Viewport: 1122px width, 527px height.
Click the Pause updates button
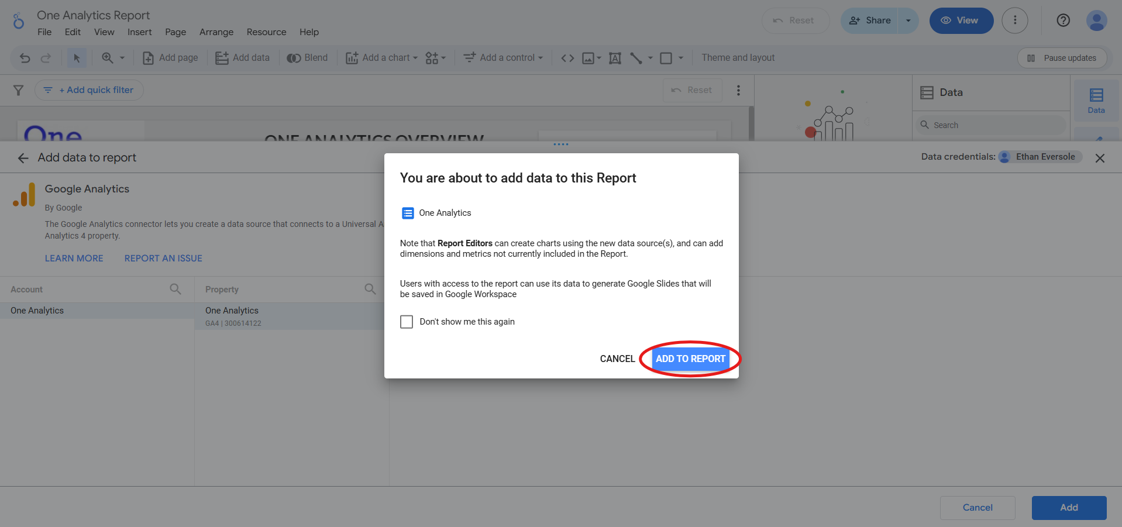point(1062,58)
